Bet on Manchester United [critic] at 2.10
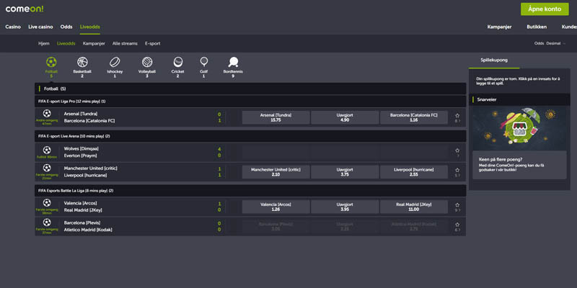577x288 pixels. (x=276, y=172)
